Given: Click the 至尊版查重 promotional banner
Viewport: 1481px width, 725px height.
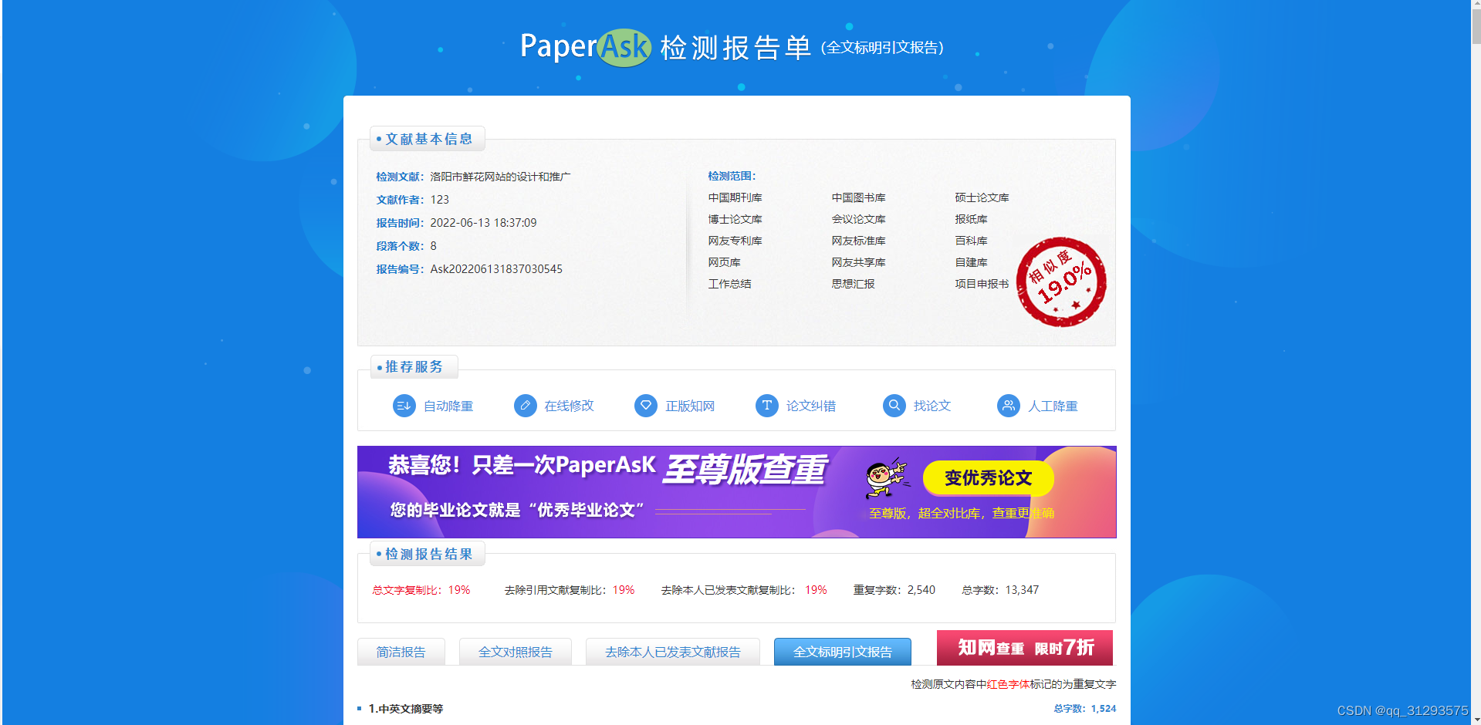Looking at the screenshot, I should (737, 492).
